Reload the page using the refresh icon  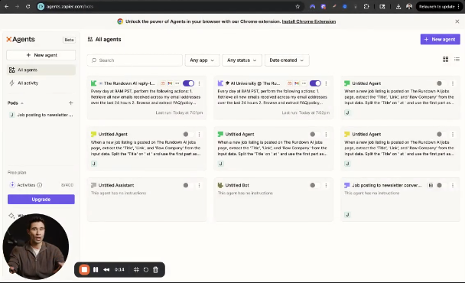click(28, 7)
